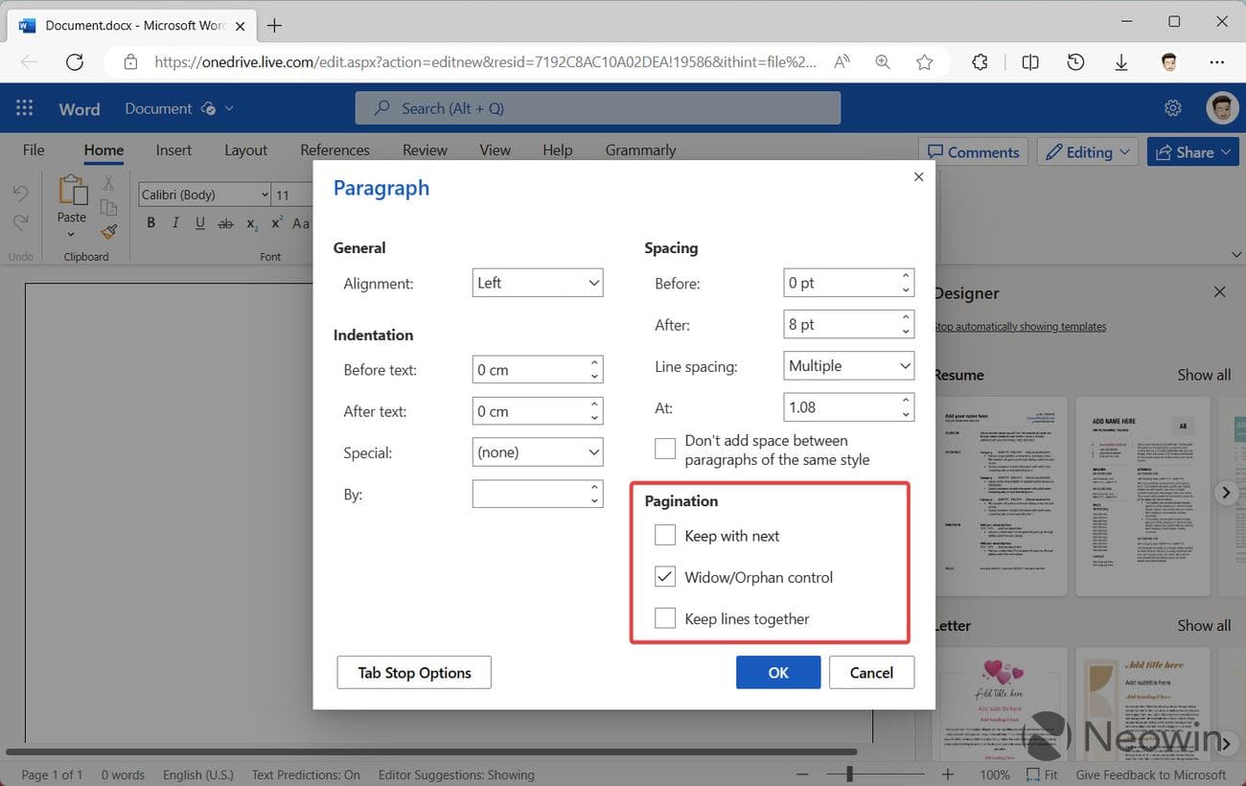Confirm paragraph settings with OK

point(777,672)
